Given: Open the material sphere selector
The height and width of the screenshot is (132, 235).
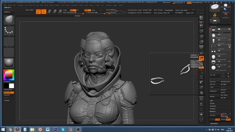Looking at the screenshot, I should [9, 63].
